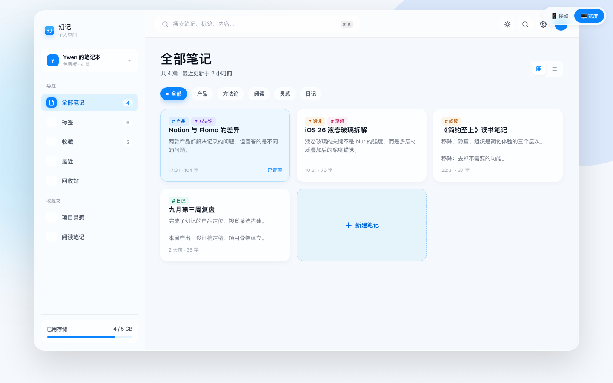Click the plus icon in 新建笔记 card
Viewport: 613px width, 383px height.
pos(349,225)
